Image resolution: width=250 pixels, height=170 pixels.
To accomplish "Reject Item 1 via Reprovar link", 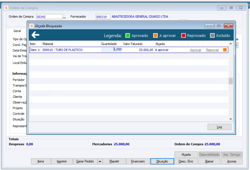I will coord(212,50).
